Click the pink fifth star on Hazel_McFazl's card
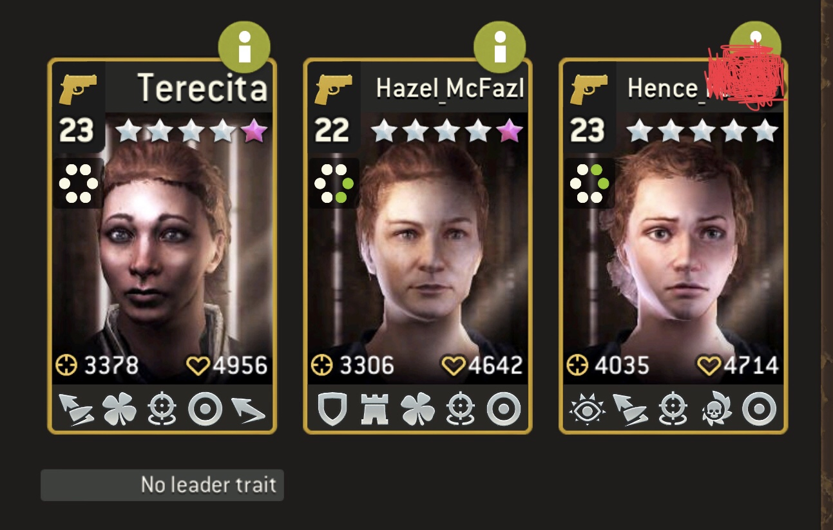This screenshot has width=833, height=530. click(x=510, y=131)
